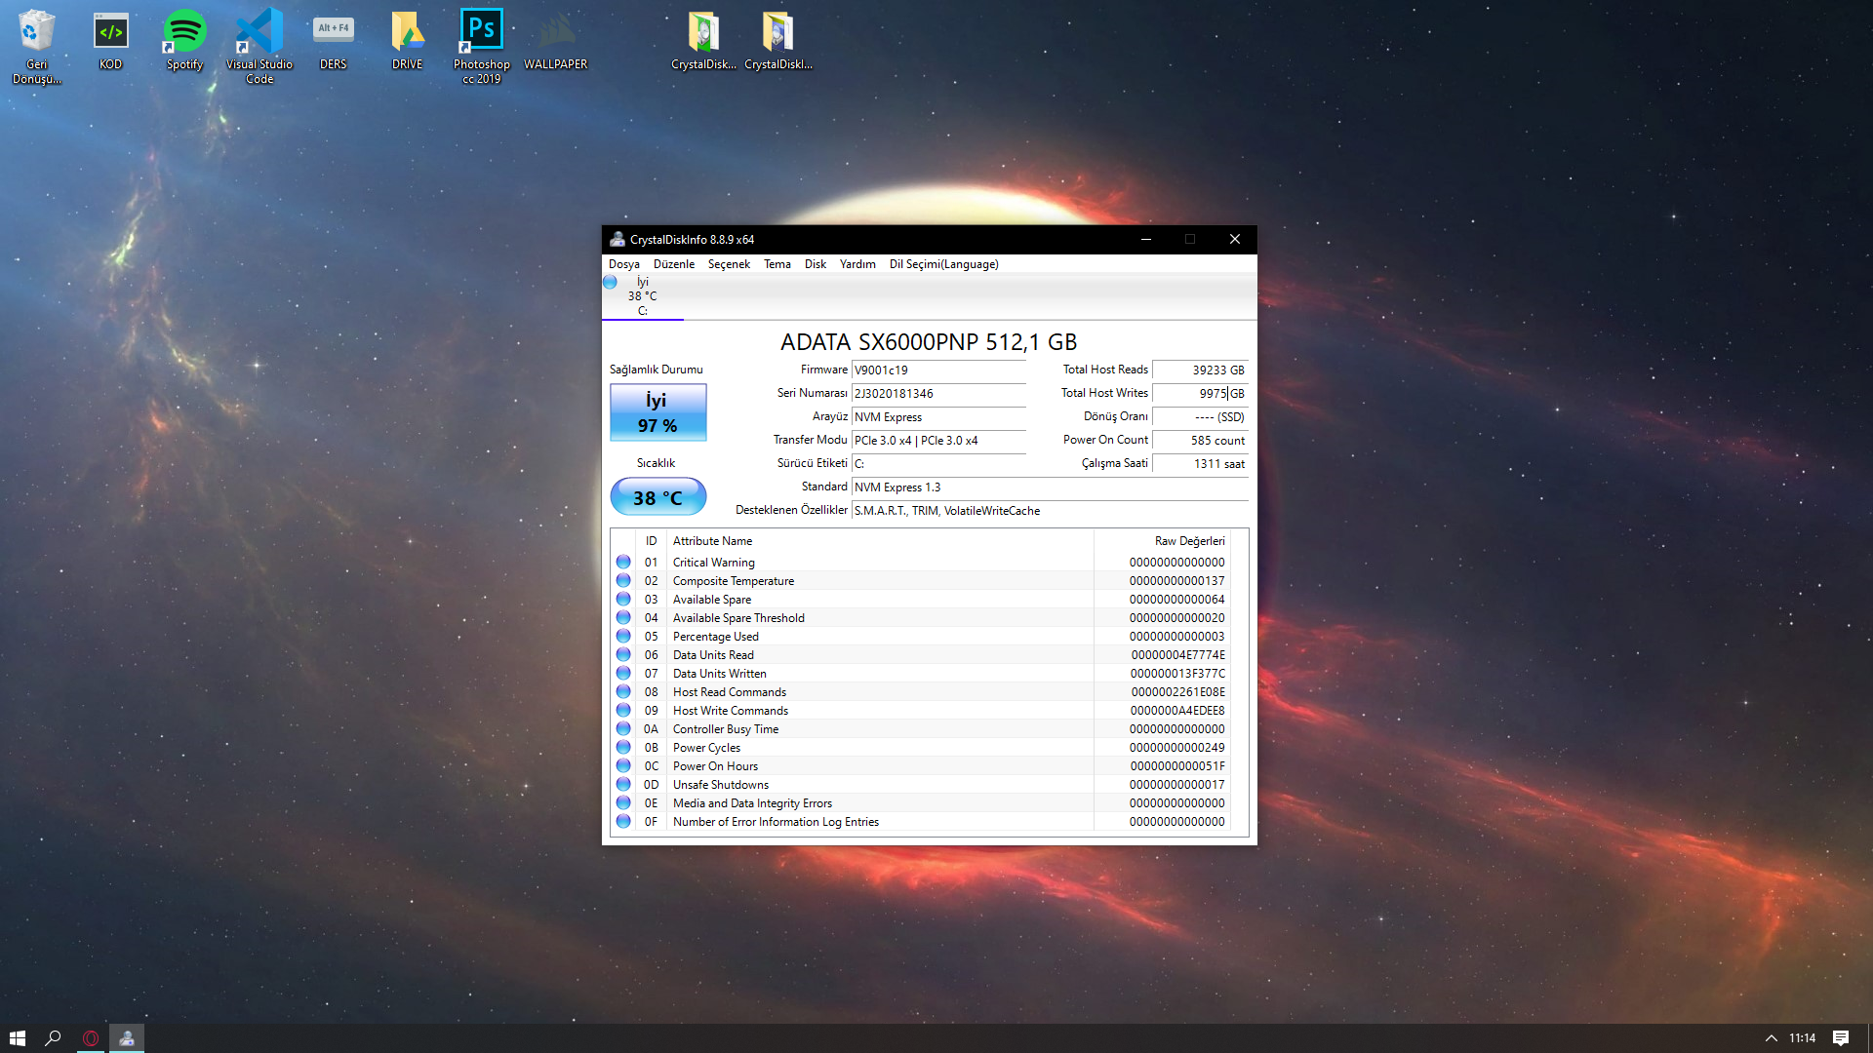Open the Windows Start button
Viewport: 1873px width, 1053px height.
pos(18,1038)
